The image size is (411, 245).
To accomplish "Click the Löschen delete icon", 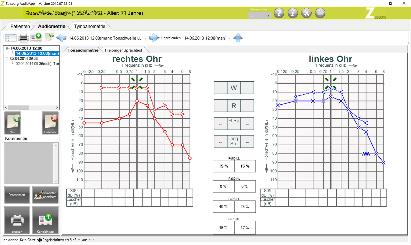I will (50, 123).
